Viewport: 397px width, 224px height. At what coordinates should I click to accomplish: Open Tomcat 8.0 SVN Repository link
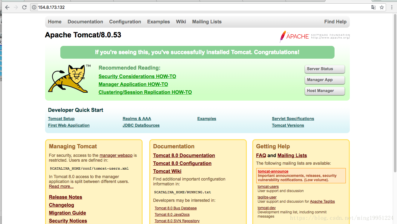(177, 221)
